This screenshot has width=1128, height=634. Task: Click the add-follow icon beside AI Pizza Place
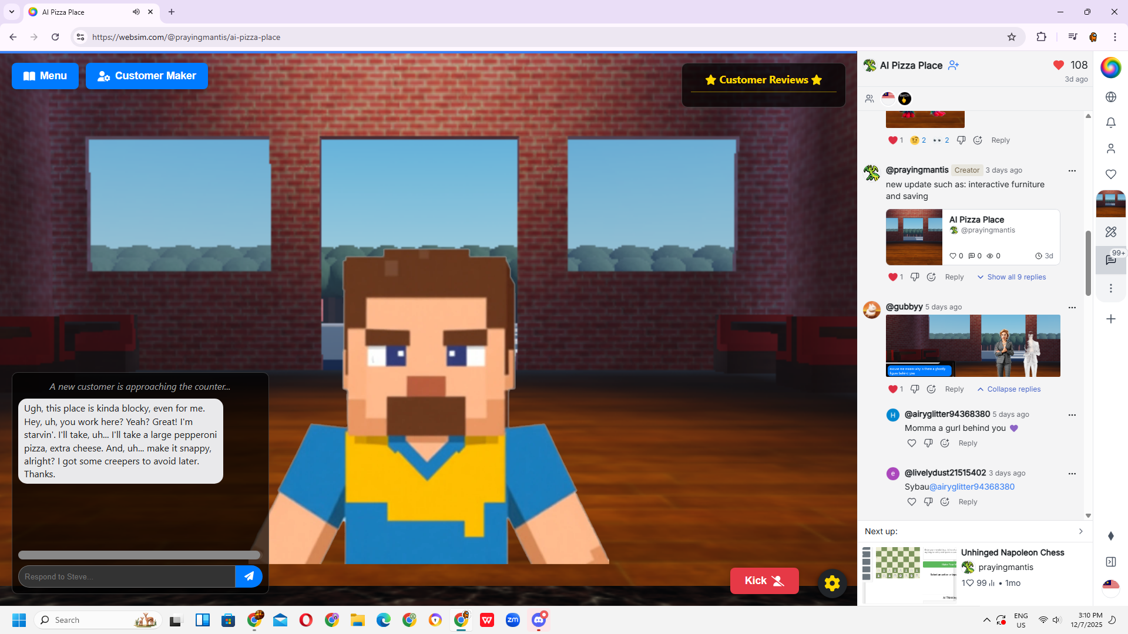(x=954, y=65)
